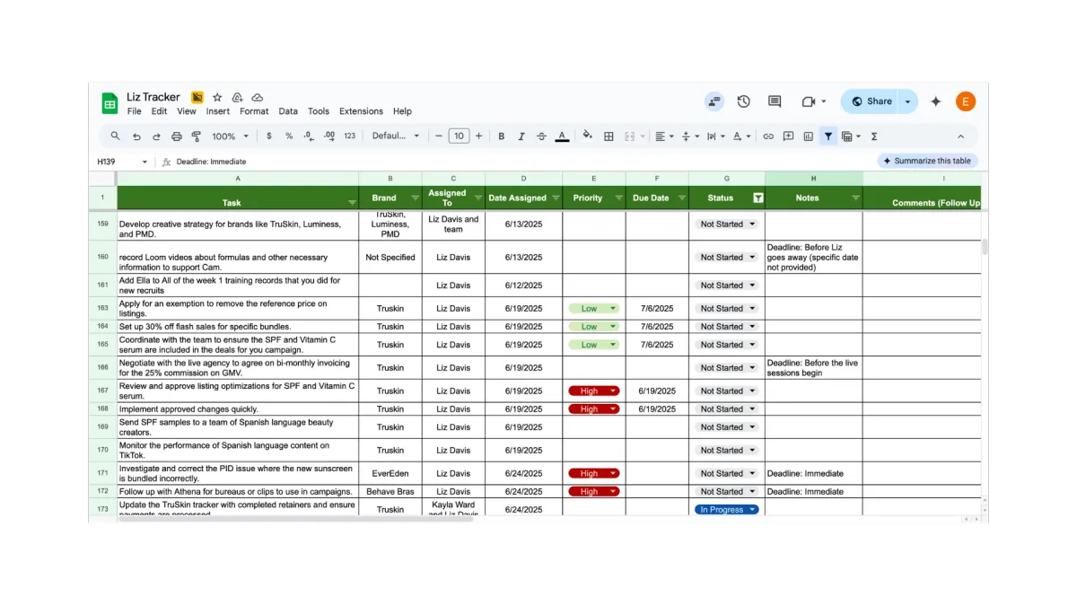Undo the last action

tap(136, 136)
